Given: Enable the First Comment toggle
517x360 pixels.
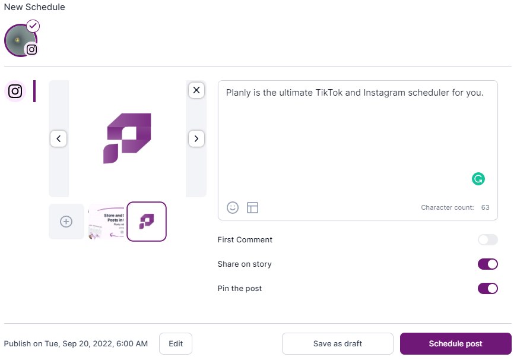Looking at the screenshot, I should (x=488, y=240).
